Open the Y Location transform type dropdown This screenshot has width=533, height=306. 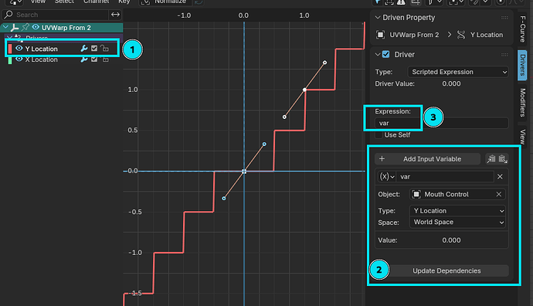coord(457,211)
